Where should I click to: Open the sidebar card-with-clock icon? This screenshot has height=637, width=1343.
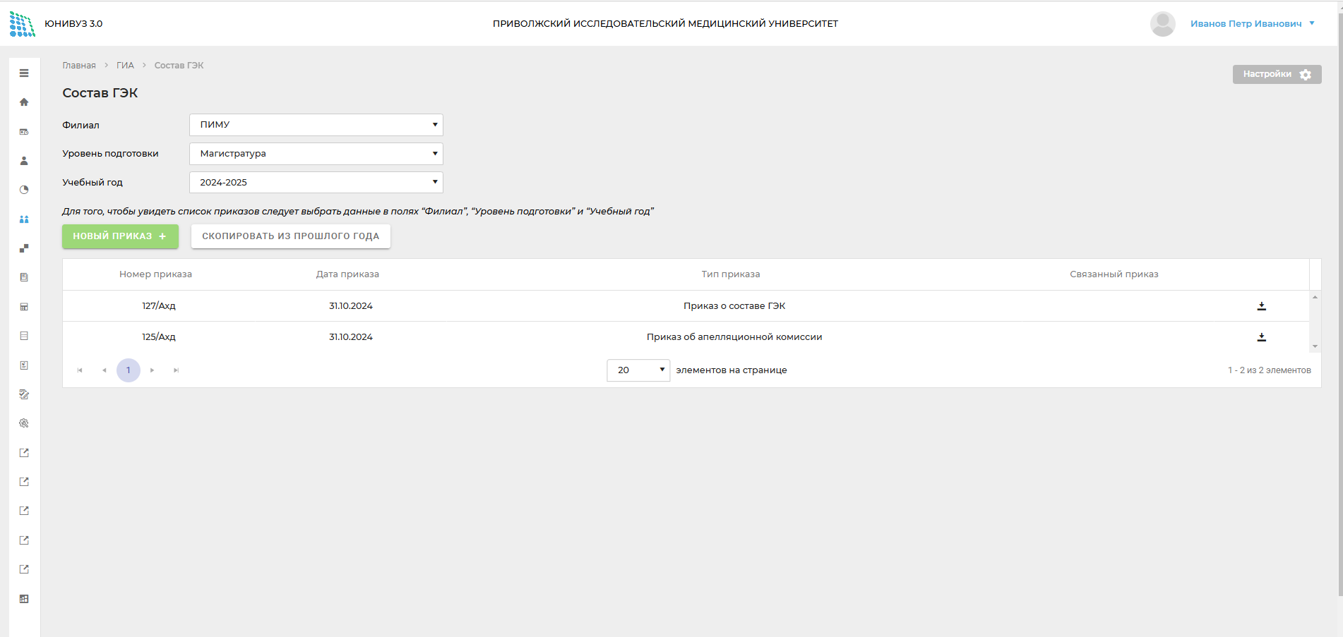pos(24,132)
